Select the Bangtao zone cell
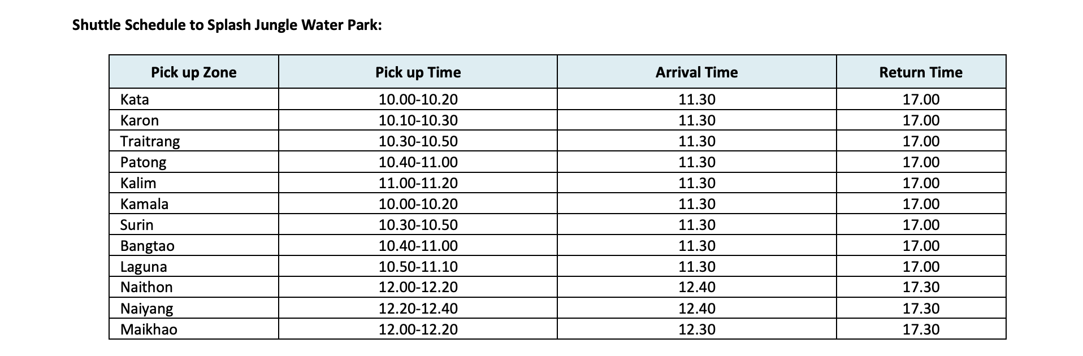The image size is (1083, 356). click(148, 246)
